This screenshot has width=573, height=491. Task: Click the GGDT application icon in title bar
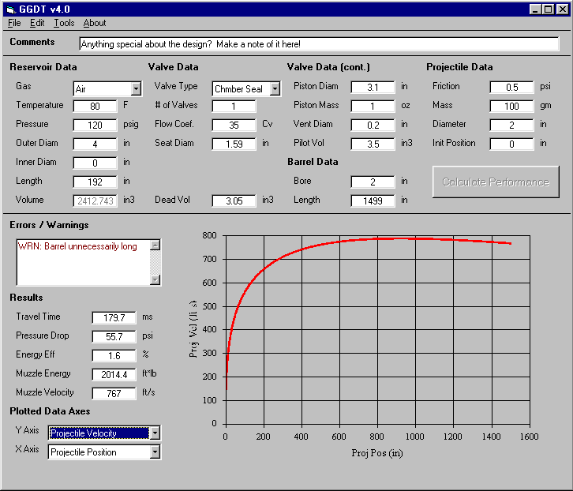[10, 9]
